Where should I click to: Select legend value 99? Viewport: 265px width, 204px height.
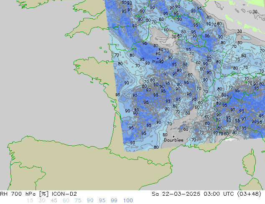click(x=114, y=201)
